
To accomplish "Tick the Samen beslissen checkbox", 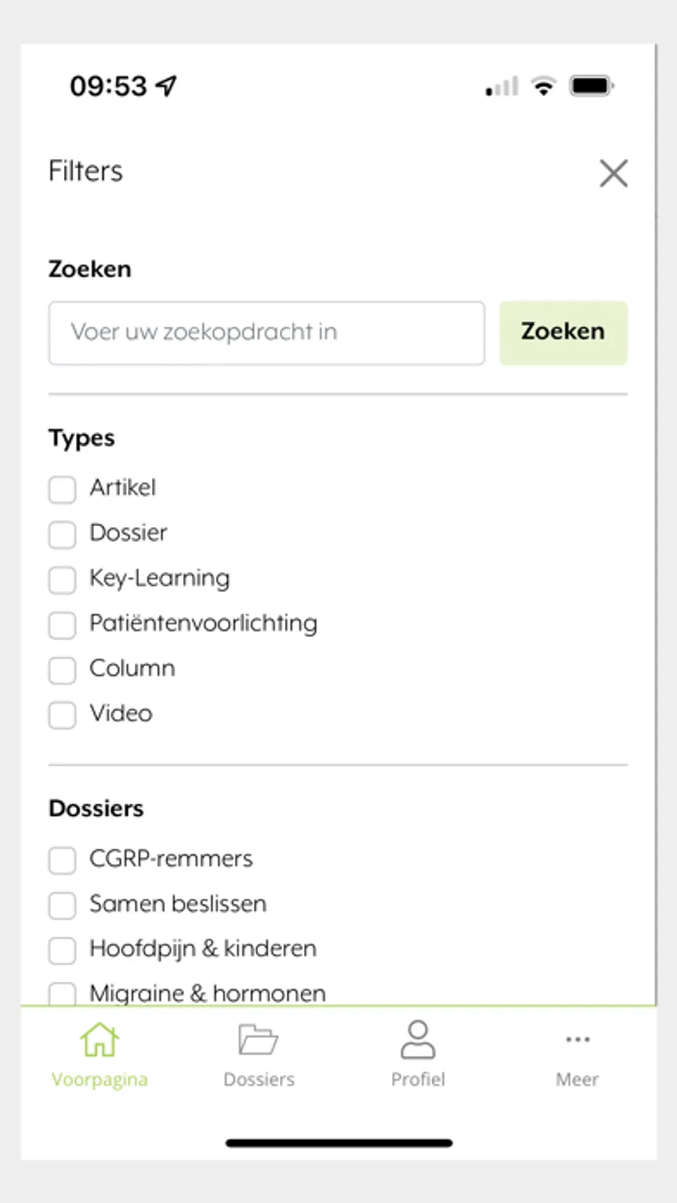I will point(62,905).
